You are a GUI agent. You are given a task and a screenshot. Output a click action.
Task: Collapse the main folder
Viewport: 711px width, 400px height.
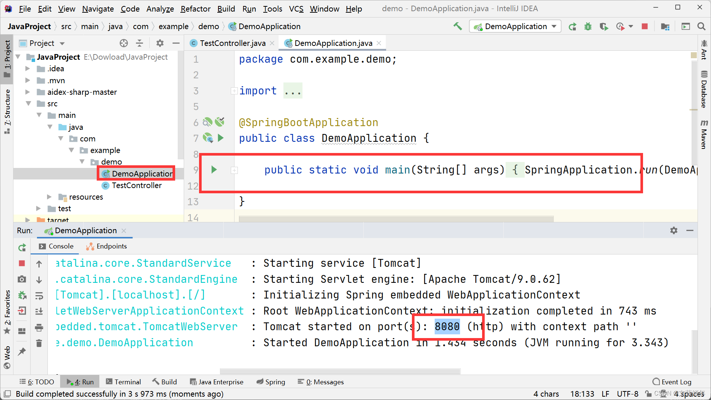(x=39, y=115)
